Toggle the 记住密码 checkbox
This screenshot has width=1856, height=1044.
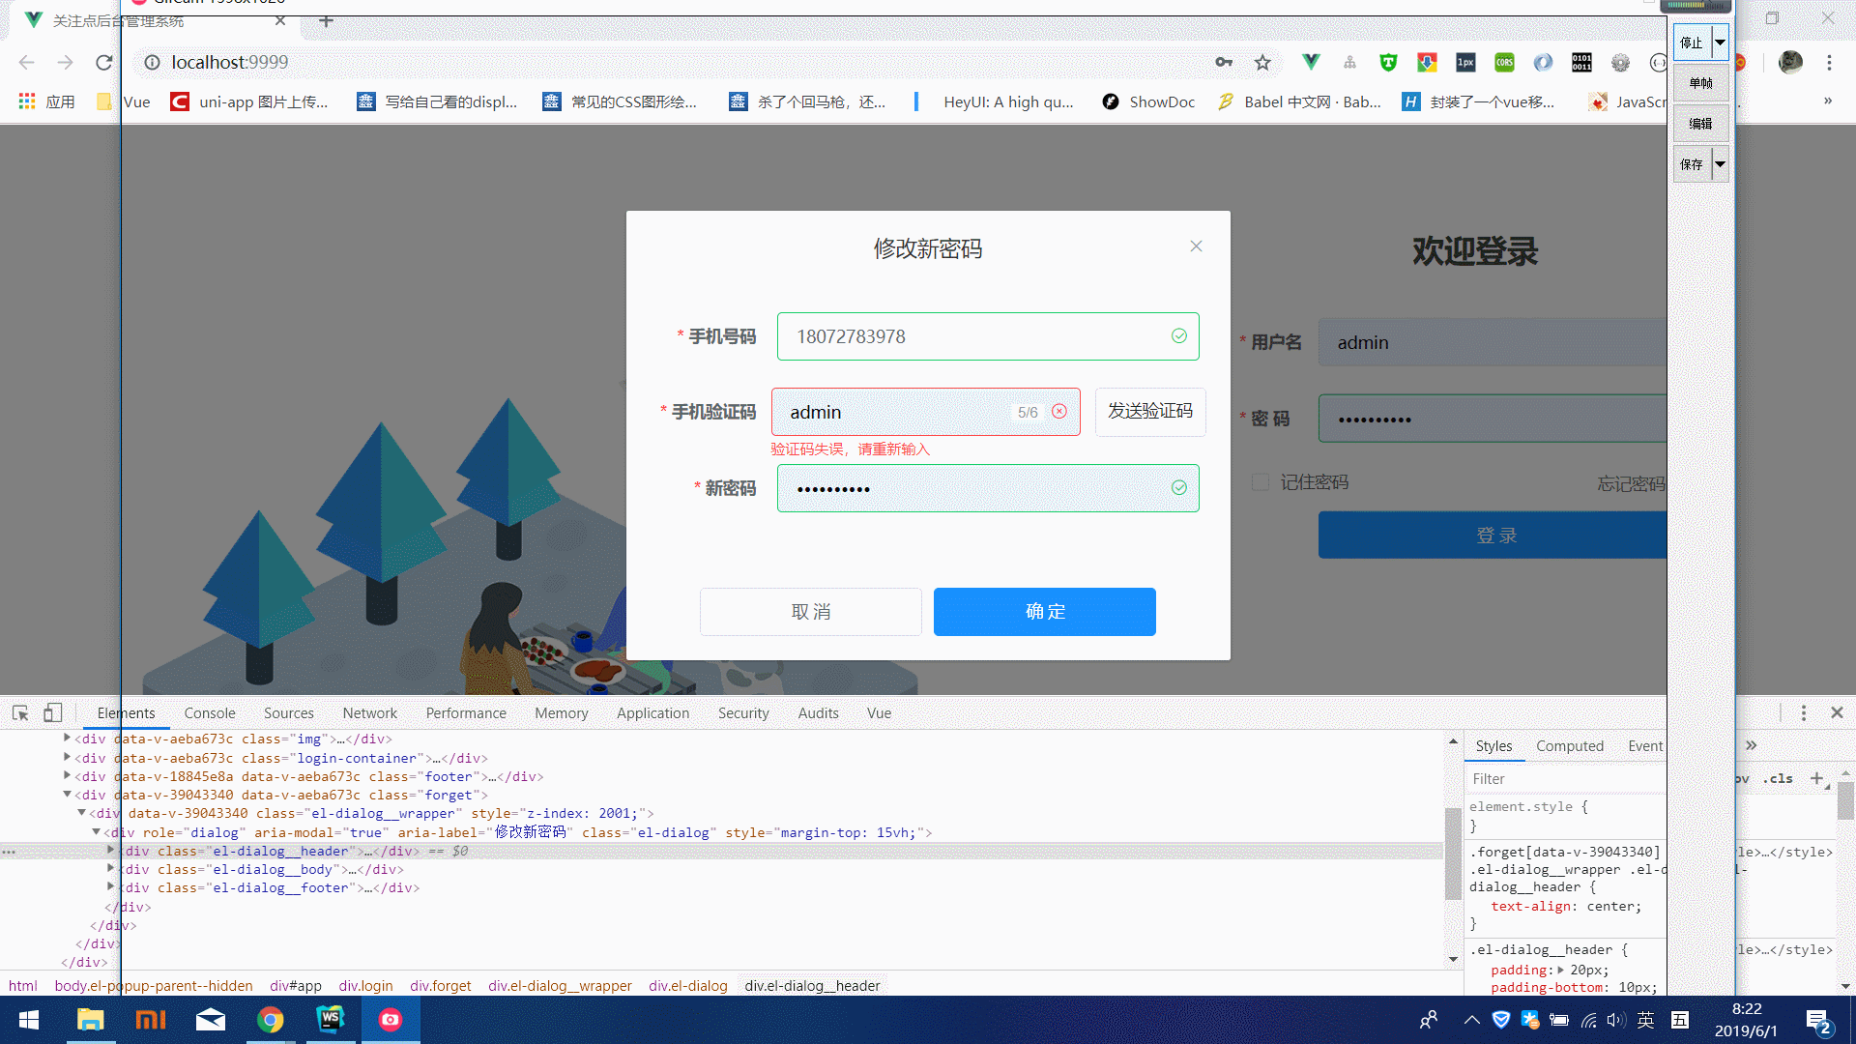coord(1261,482)
